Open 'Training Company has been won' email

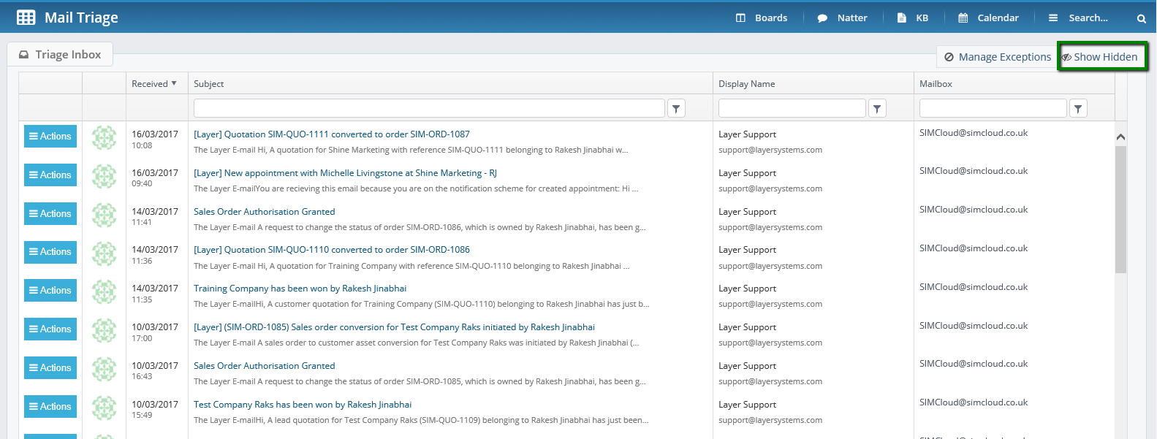pos(300,289)
